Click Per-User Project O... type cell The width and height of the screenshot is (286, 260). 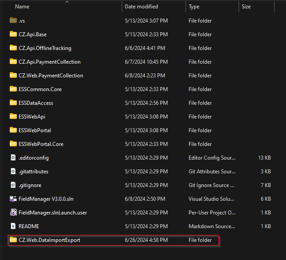tap(212, 212)
